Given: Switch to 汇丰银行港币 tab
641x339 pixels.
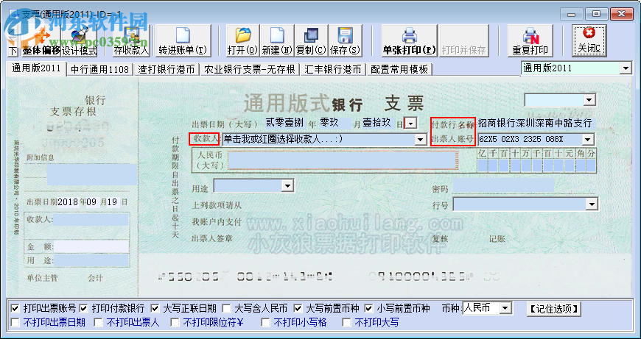Looking at the screenshot, I should (333, 69).
